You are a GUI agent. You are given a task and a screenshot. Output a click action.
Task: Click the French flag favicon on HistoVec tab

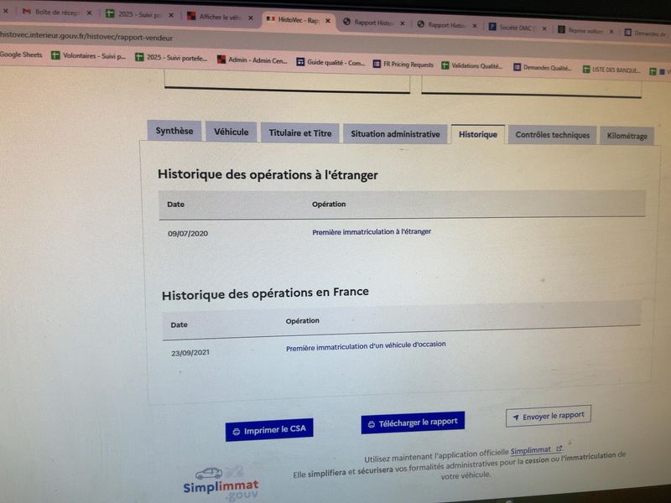coord(270,18)
